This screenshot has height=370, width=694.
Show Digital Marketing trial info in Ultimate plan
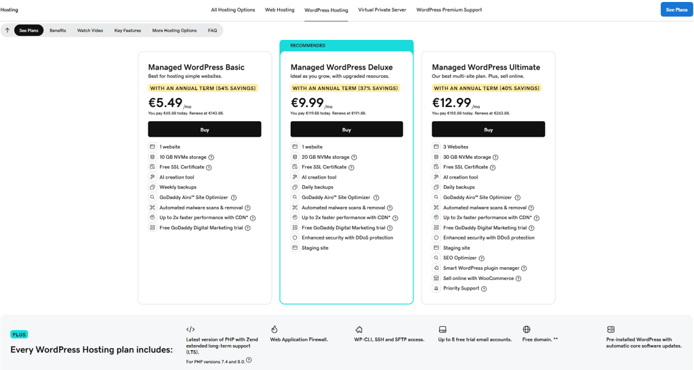point(531,228)
